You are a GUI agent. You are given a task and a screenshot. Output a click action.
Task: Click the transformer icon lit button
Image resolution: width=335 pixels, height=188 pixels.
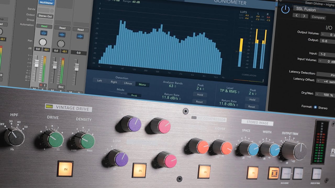click(273, 173)
